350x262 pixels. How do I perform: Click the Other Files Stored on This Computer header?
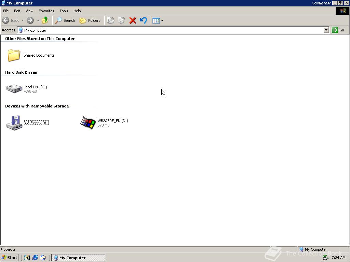40,39
